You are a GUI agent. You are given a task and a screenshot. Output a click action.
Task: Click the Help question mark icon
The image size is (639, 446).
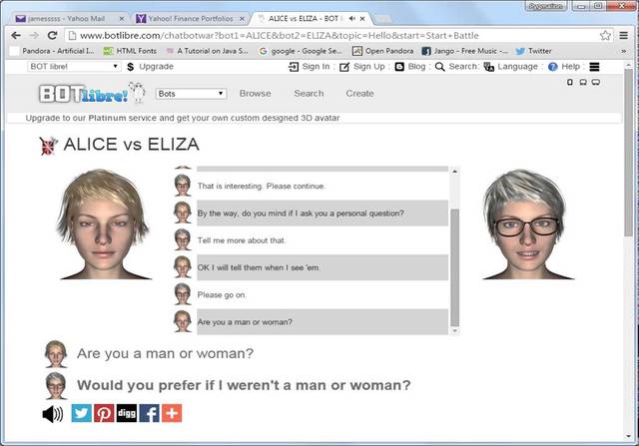(552, 67)
